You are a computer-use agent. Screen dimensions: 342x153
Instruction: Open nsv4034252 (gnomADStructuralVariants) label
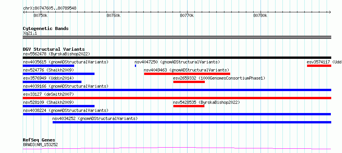pos(95,118)
